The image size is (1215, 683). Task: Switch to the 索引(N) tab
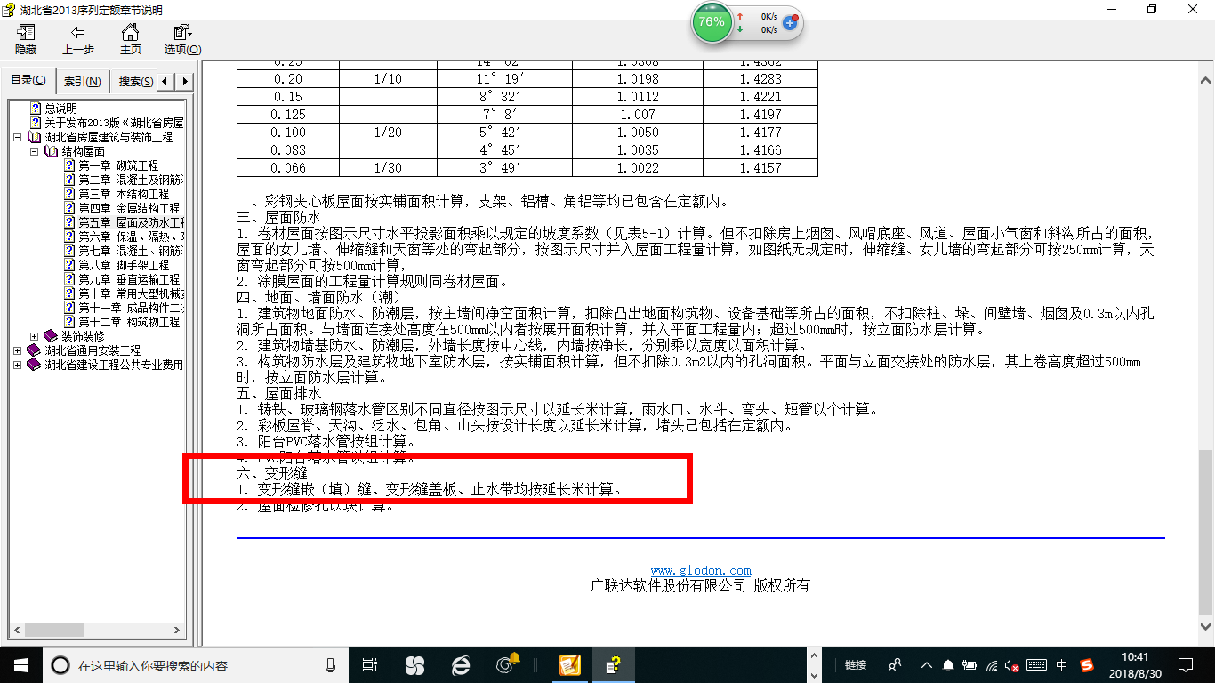click(x=83, y=82)
